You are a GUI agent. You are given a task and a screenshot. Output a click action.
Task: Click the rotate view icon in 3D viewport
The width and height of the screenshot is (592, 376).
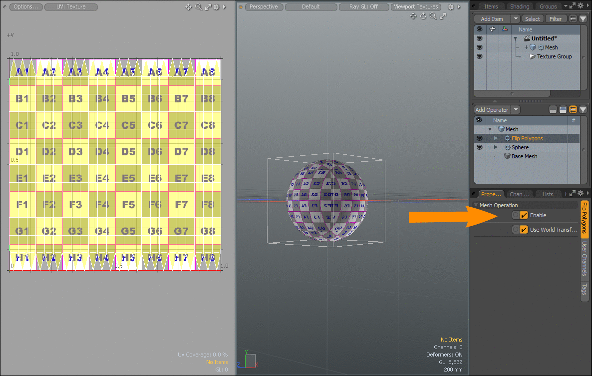pos(423,16)
